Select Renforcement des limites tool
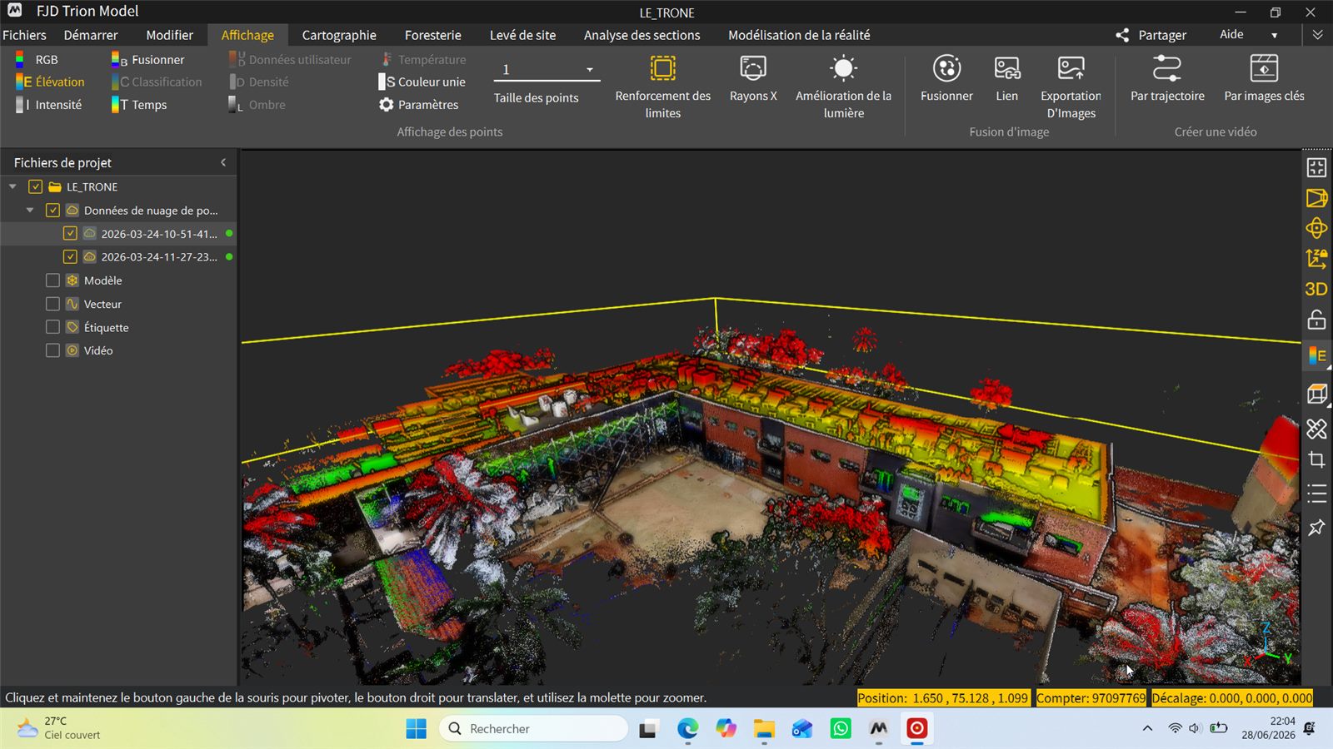 coord(662,87)
